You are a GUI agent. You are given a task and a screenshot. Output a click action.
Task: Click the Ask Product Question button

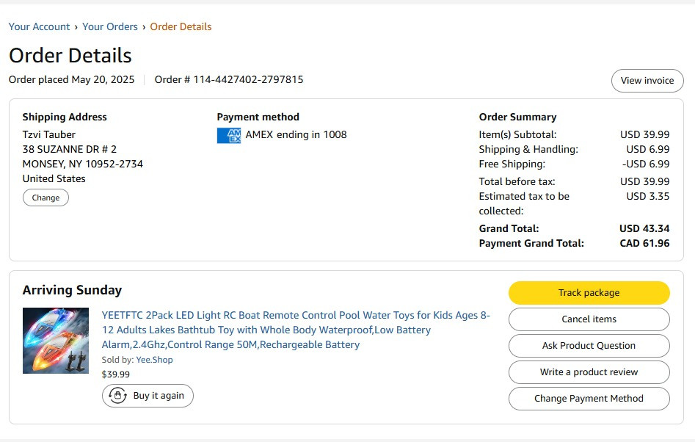(589, 346)
